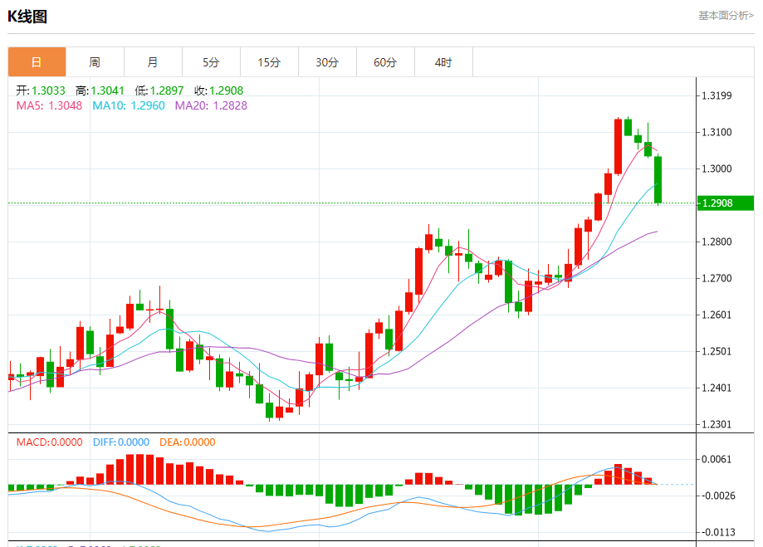
Task: Click the low price 低:1.2897
Action: pyautogui.click(x=159, y=90)
